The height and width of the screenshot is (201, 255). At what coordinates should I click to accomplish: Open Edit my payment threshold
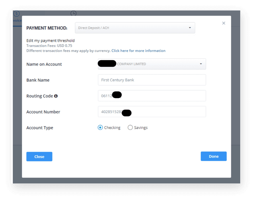(50, 41)
